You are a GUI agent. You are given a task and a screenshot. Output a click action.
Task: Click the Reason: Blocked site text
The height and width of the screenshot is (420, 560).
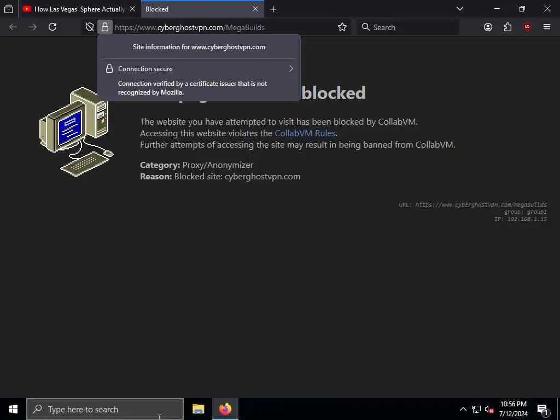point(220,177)
